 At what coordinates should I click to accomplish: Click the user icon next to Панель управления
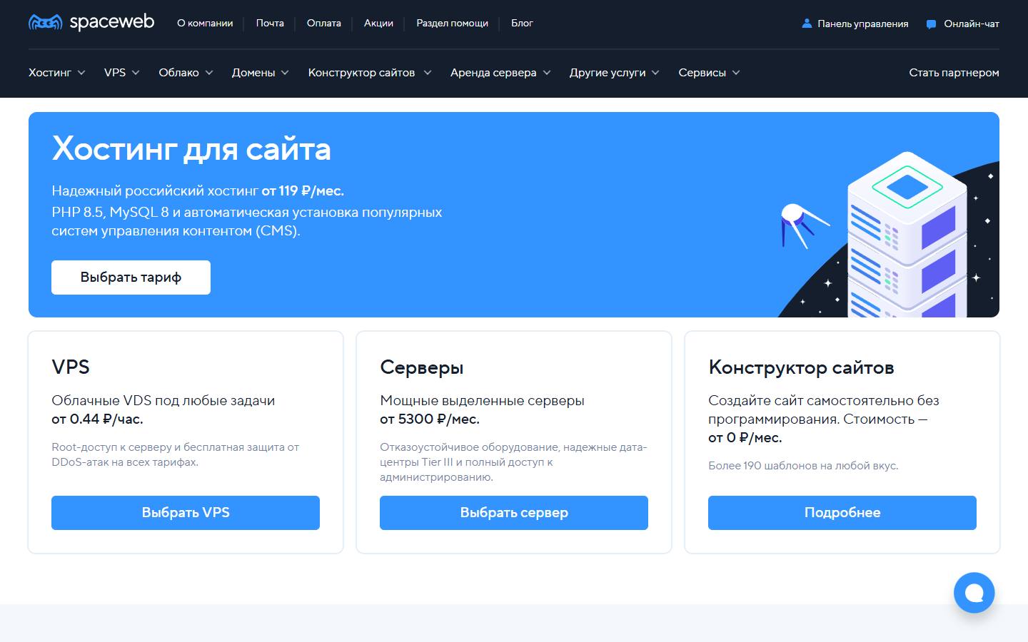(807, 24)
